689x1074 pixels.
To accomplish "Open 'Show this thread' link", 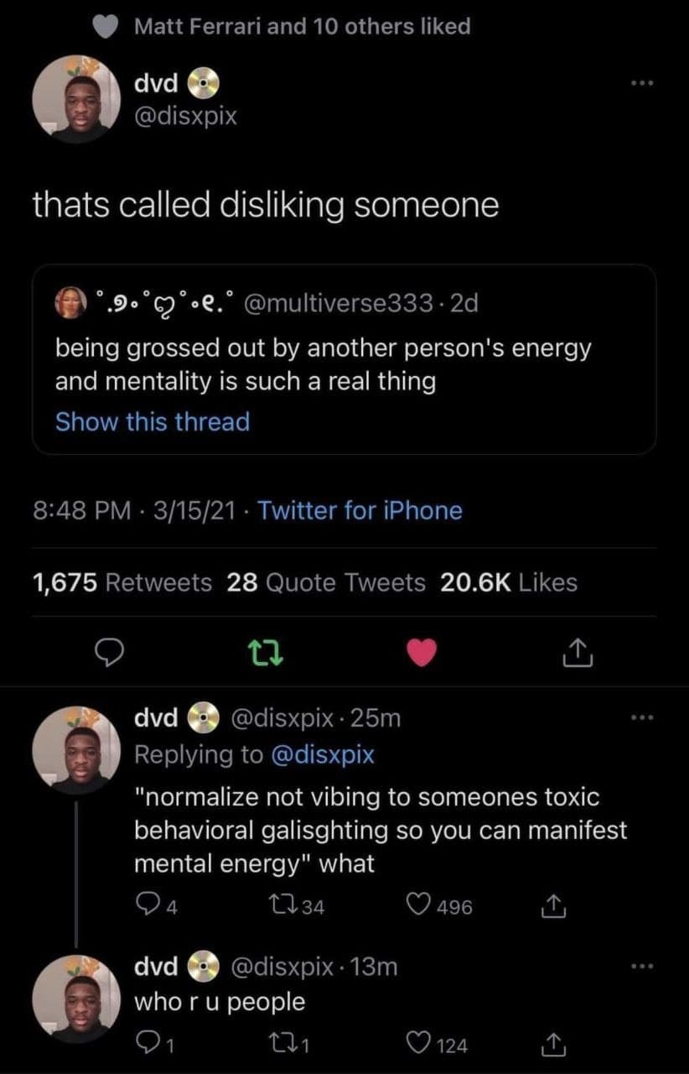I will 153,421.
